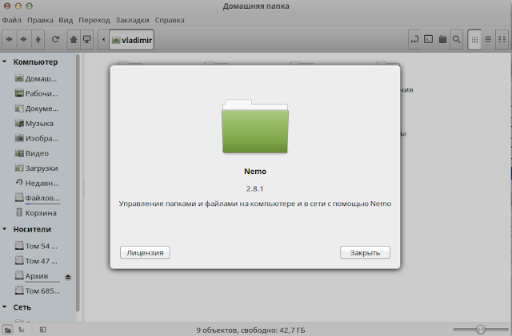Switch to compact view
This screenshot has height=336, width=512.
(502, 39)
